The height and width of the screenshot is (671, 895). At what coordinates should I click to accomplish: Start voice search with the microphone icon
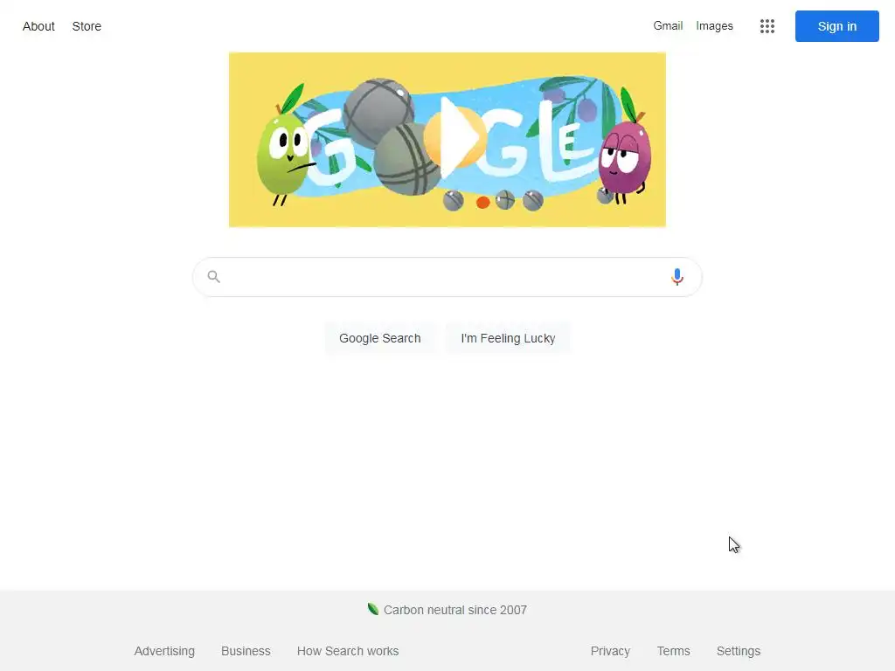point(677,277)
